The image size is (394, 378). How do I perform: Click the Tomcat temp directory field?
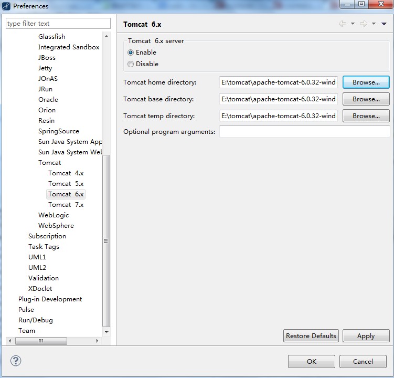click(279, 116)
